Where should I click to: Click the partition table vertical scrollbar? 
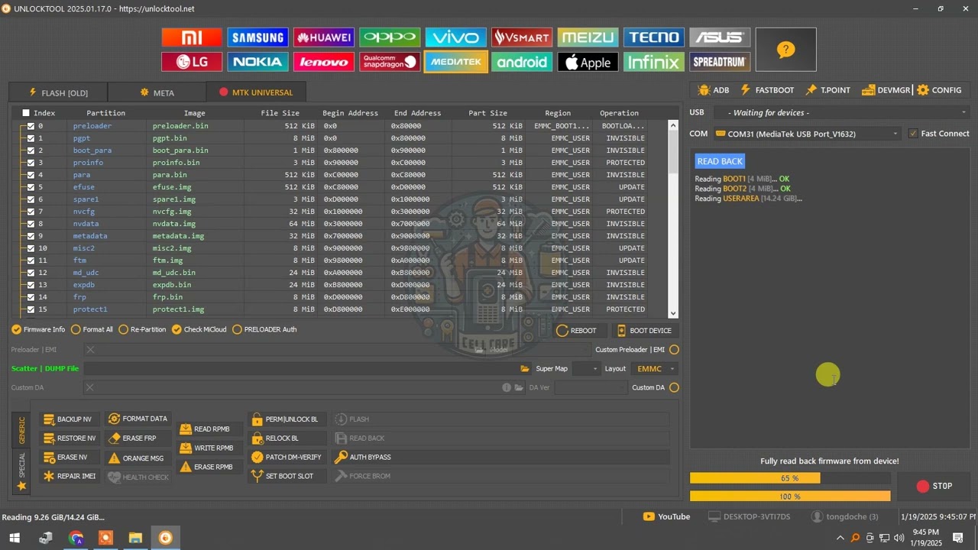tap(672, 218)
